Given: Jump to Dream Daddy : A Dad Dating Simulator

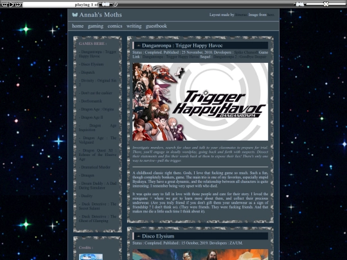Looking at the screenshot, I should point(98,186).
